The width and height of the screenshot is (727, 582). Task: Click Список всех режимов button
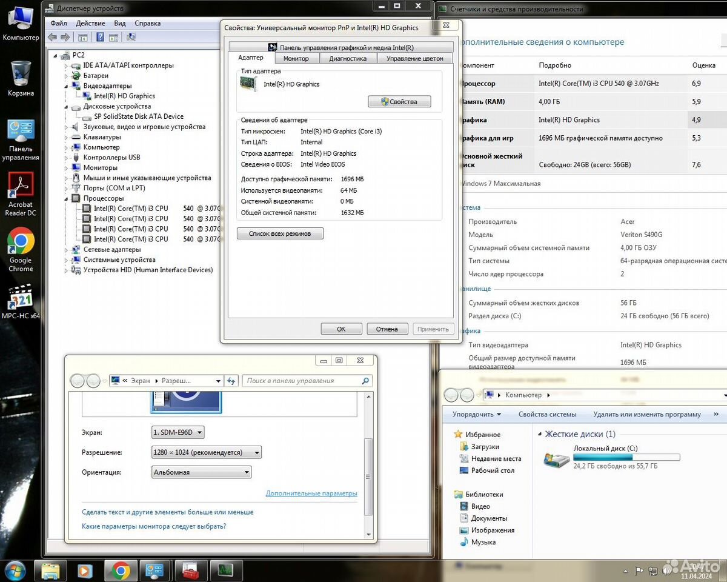[280, 233]
